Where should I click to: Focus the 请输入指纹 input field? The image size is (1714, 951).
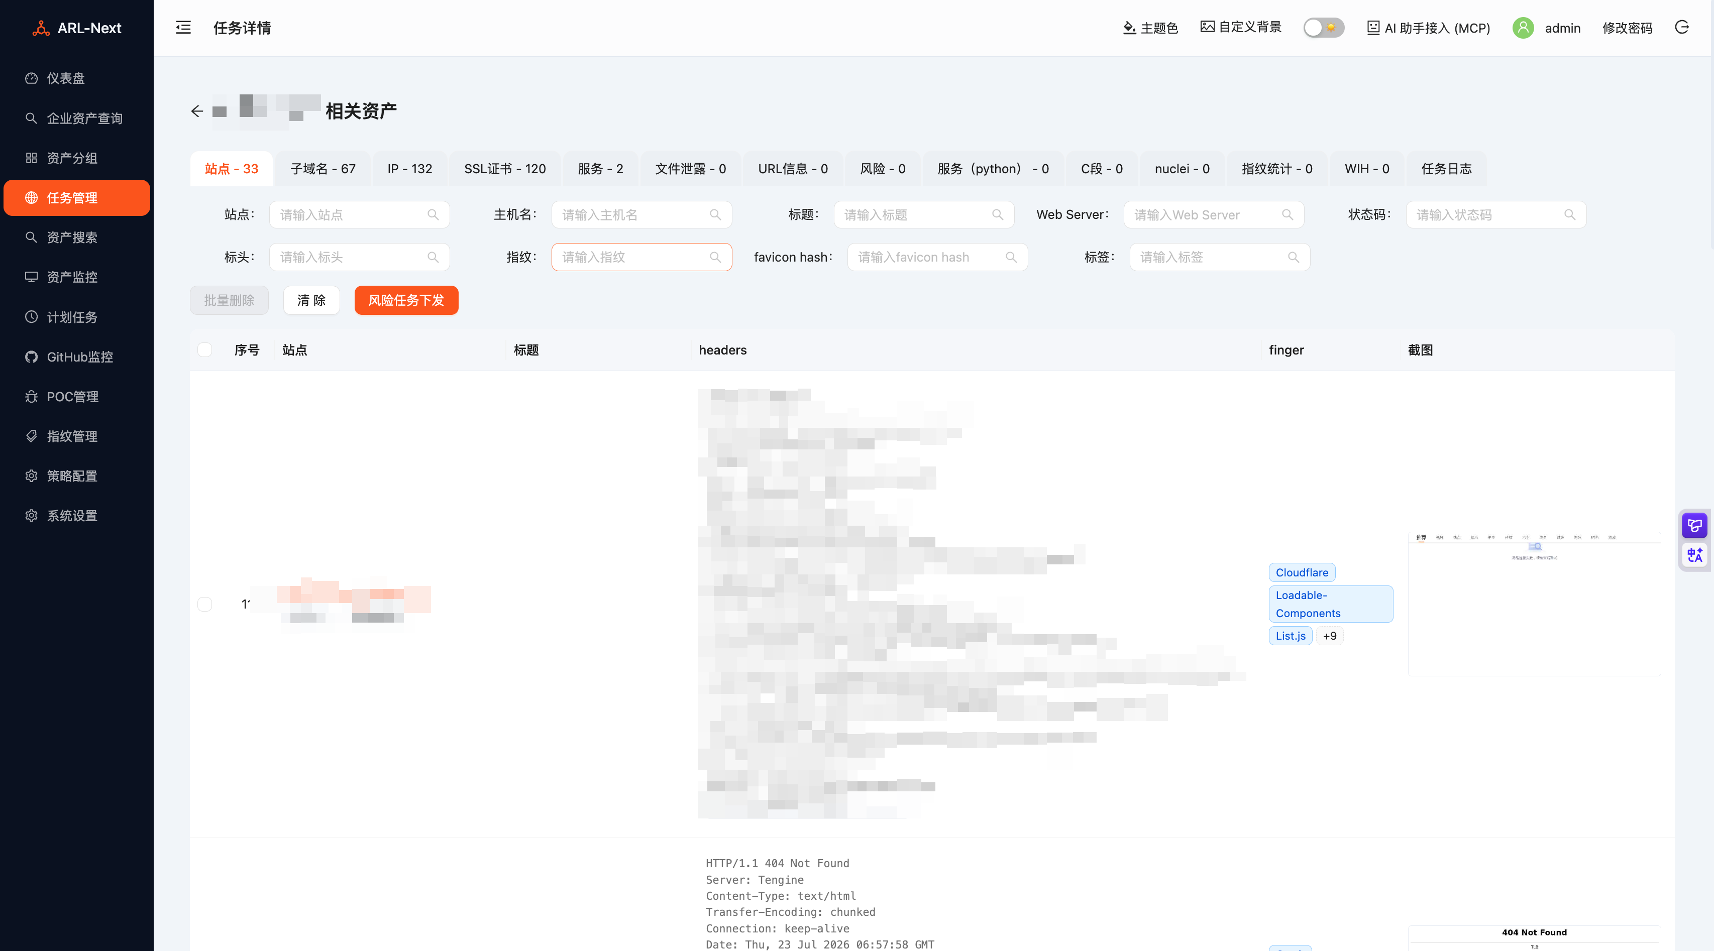pos(641,258)
